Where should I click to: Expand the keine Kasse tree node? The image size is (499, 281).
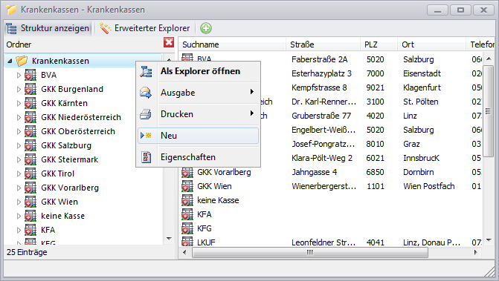pyautogui.click(x=19, y=216)
